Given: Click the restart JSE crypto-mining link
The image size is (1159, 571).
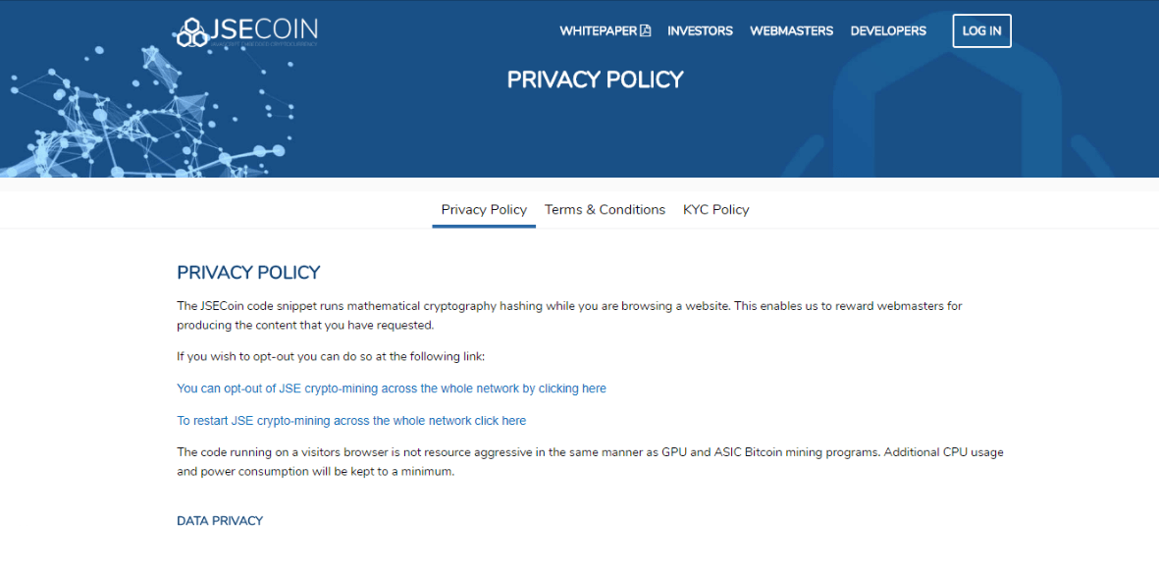Looking at the screenshot, I should tap(352, 421).
